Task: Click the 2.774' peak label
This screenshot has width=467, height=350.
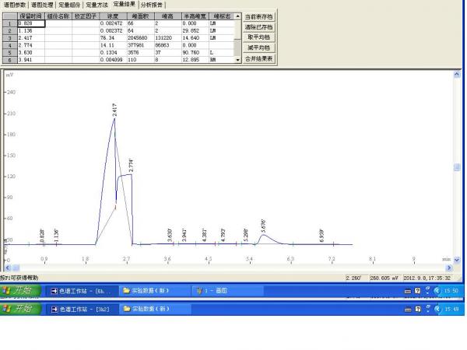Action: [x=131, y=165]
